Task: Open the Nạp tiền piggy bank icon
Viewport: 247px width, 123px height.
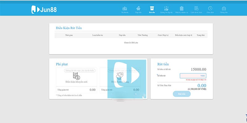Action: (x=138, y=9)
